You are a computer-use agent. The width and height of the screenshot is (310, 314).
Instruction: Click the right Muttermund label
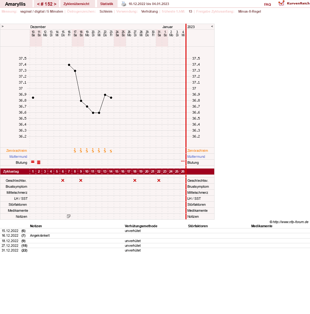(x=196, y=157)
